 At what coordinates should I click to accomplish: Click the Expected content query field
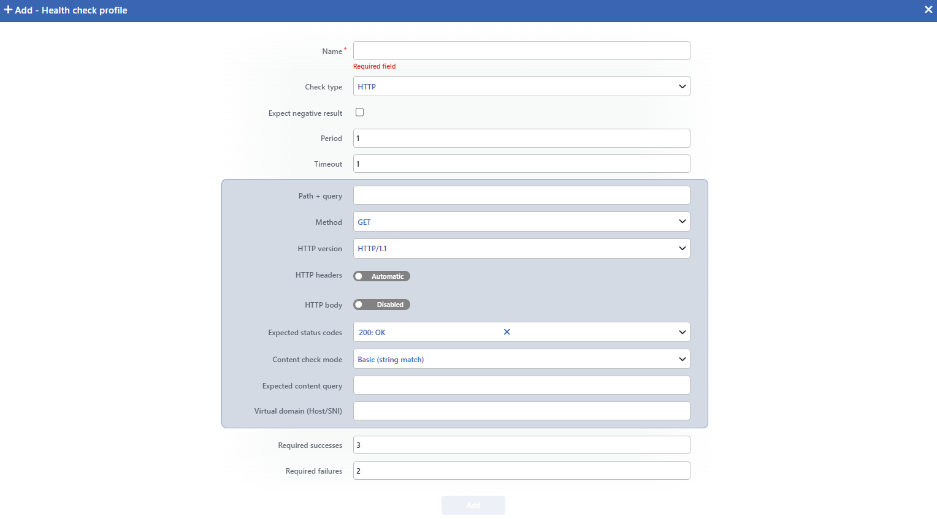pyautogui.click(x=522, y=385)
